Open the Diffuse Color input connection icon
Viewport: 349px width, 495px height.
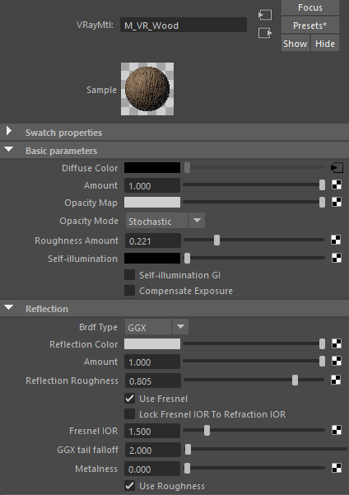pos(337,168)
